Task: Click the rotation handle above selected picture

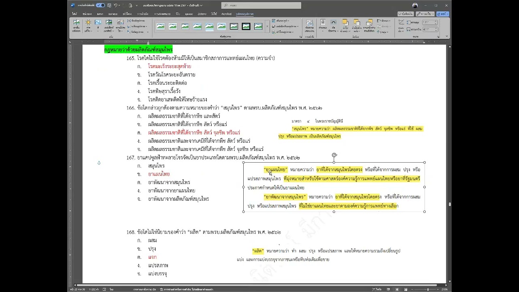Action: (x=334, y=155)
